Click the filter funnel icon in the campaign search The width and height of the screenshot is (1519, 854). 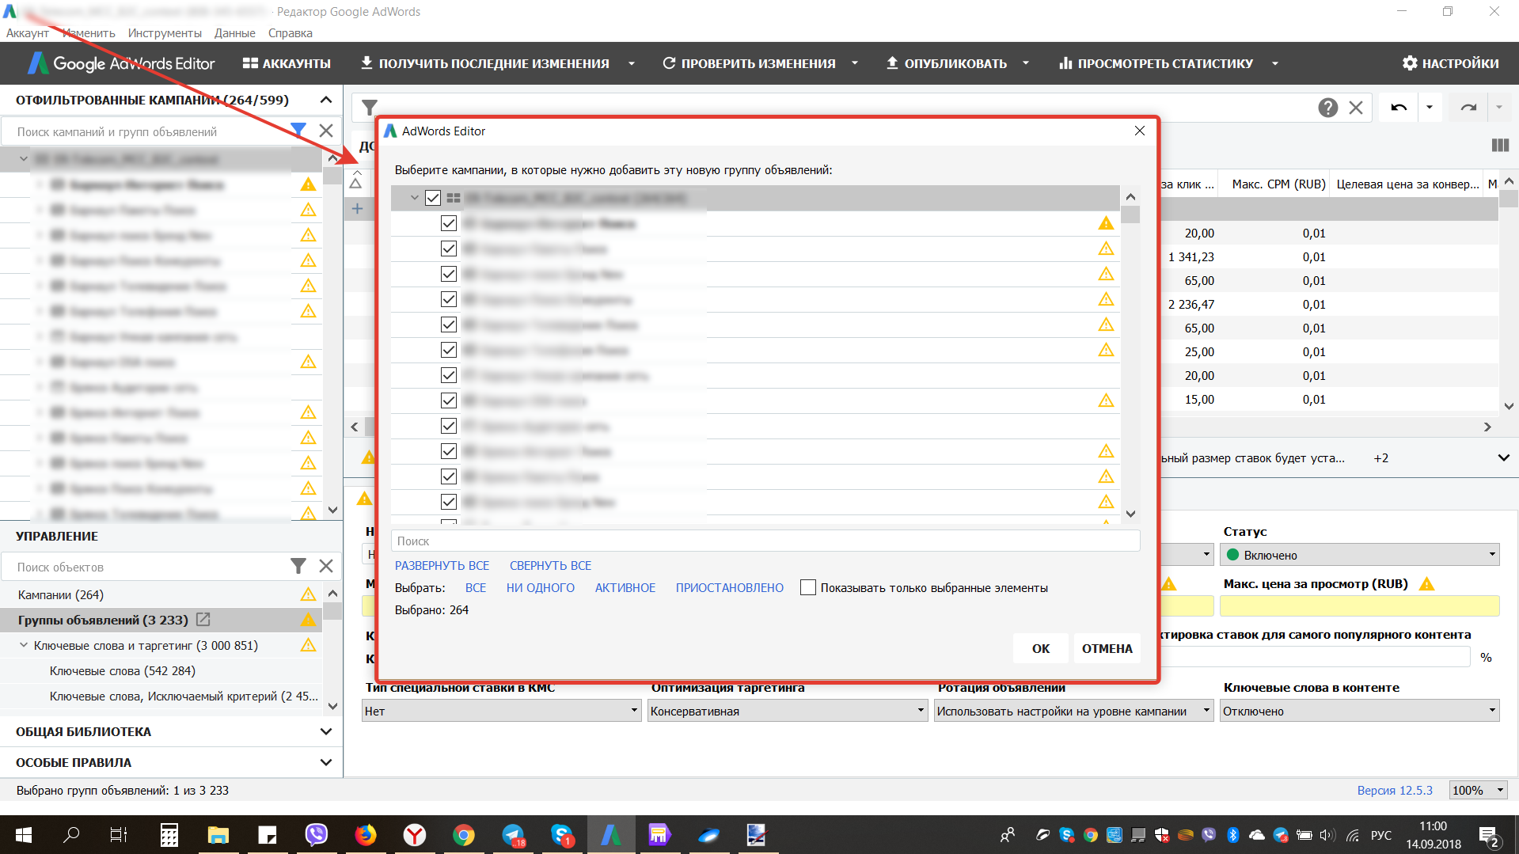298,131
